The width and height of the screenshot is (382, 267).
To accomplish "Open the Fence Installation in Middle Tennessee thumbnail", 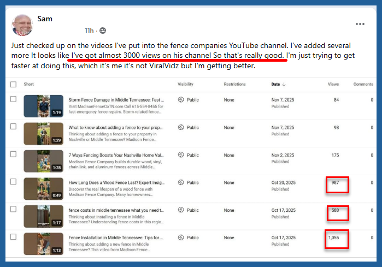I will (x=44, y=244).
